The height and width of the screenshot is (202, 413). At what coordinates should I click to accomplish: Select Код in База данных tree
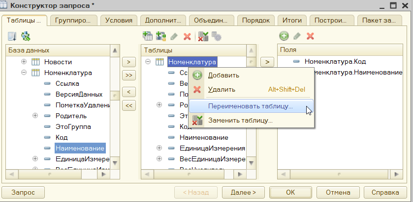pyautogui.click(x=62, y=137)
